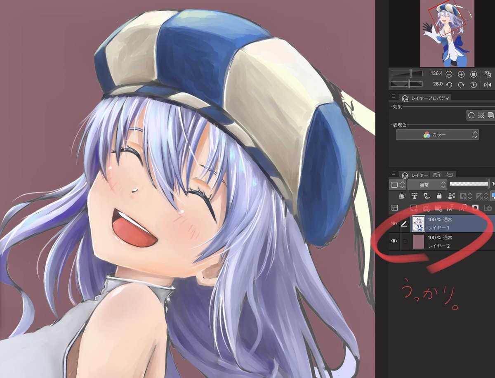Select the レイヤー 2 color thumbnail
This screenshot has width=495, height=378.
tap(418, 241)
